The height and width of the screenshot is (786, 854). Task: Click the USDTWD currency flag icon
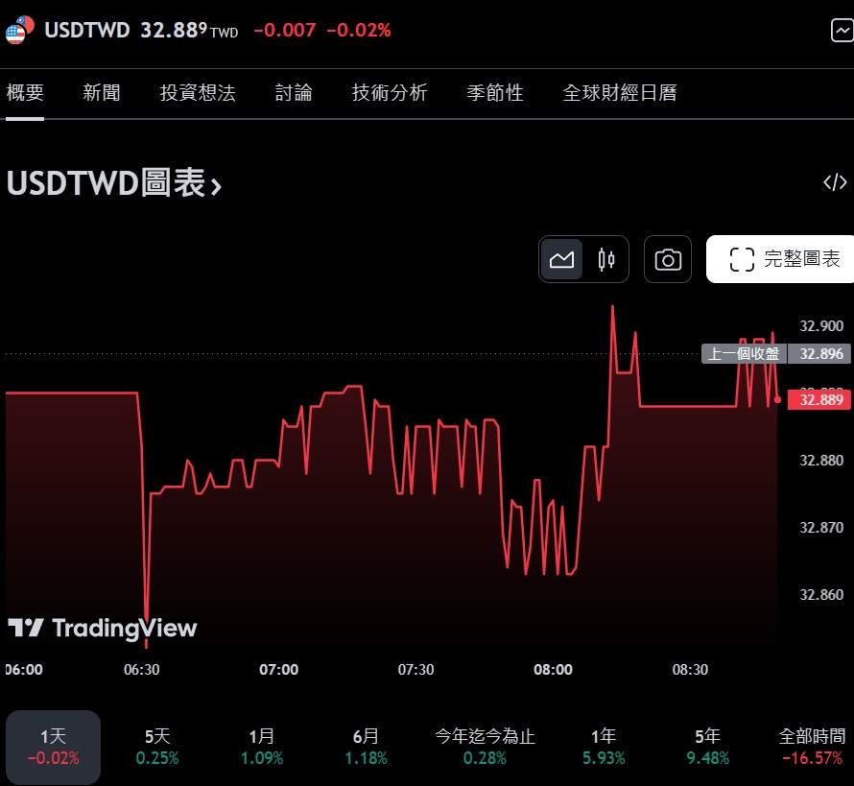19,30
